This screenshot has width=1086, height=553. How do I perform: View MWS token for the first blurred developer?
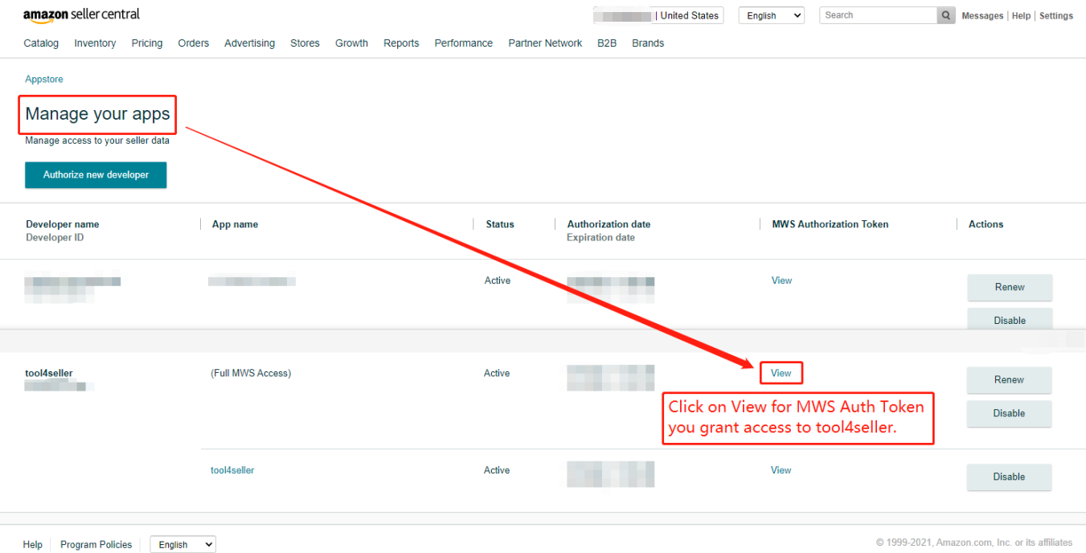coord(781,281)
